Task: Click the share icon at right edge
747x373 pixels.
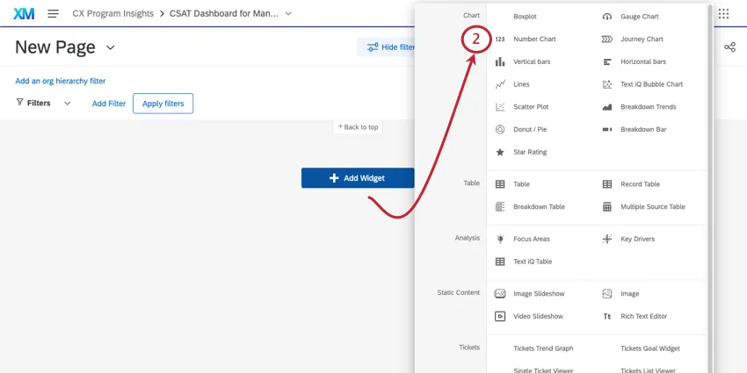Action: (729, 47)
